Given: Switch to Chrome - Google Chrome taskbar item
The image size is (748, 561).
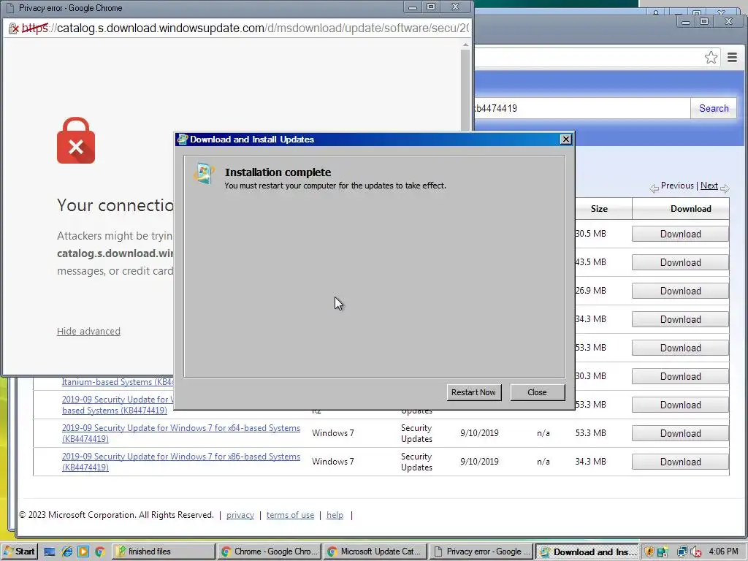Looking at the screenshot, I should [270, 552].
